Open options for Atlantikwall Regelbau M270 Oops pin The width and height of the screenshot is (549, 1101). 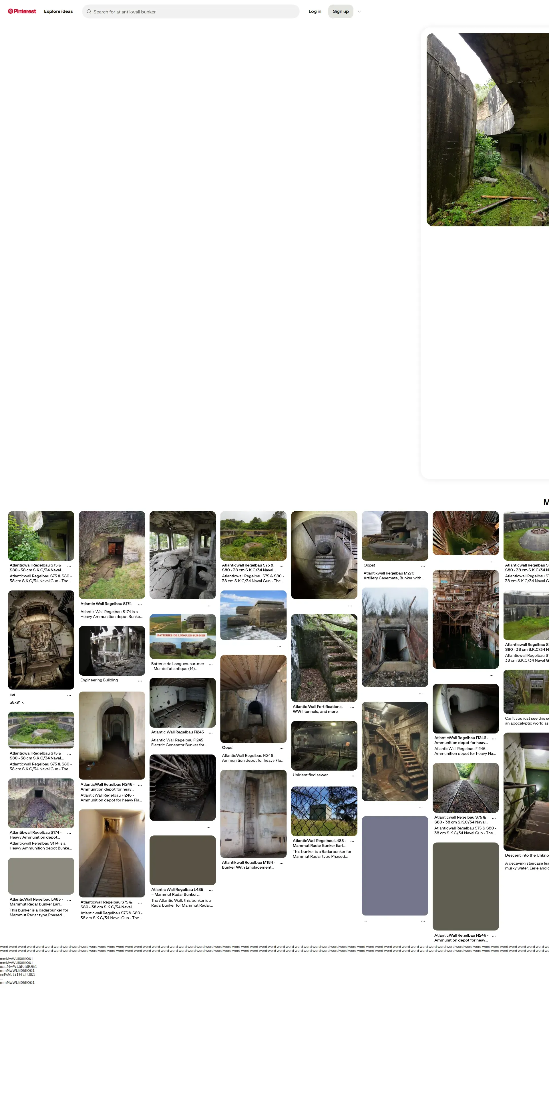423,566
